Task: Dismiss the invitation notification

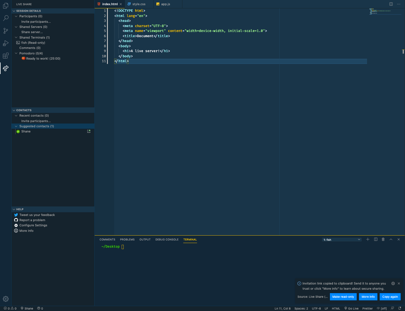Action: 399,283
